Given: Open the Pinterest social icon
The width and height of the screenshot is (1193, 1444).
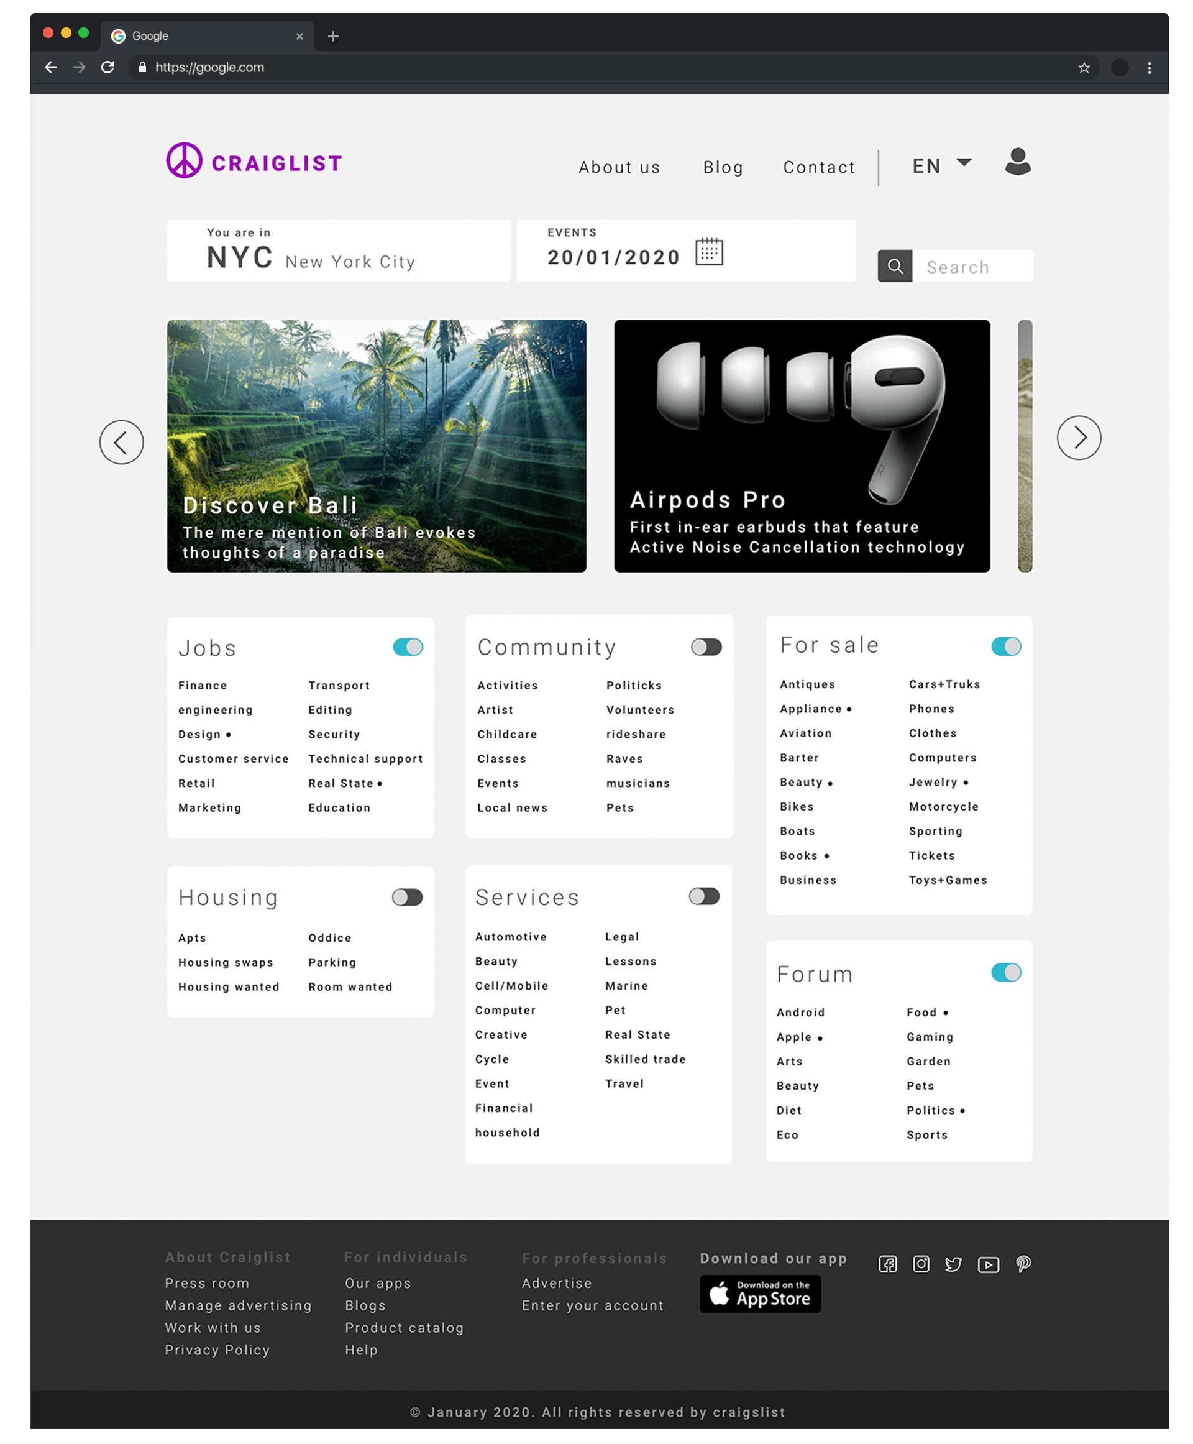Looking at the screenshot, I should point(1023,1264).
